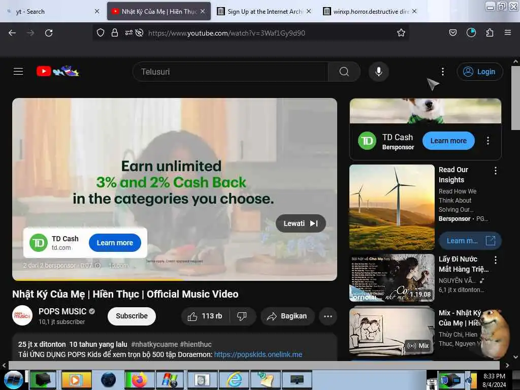Close the Internet Archive sign up tab
This screenshot has height=390, width=520.
(x=309, y=11)
